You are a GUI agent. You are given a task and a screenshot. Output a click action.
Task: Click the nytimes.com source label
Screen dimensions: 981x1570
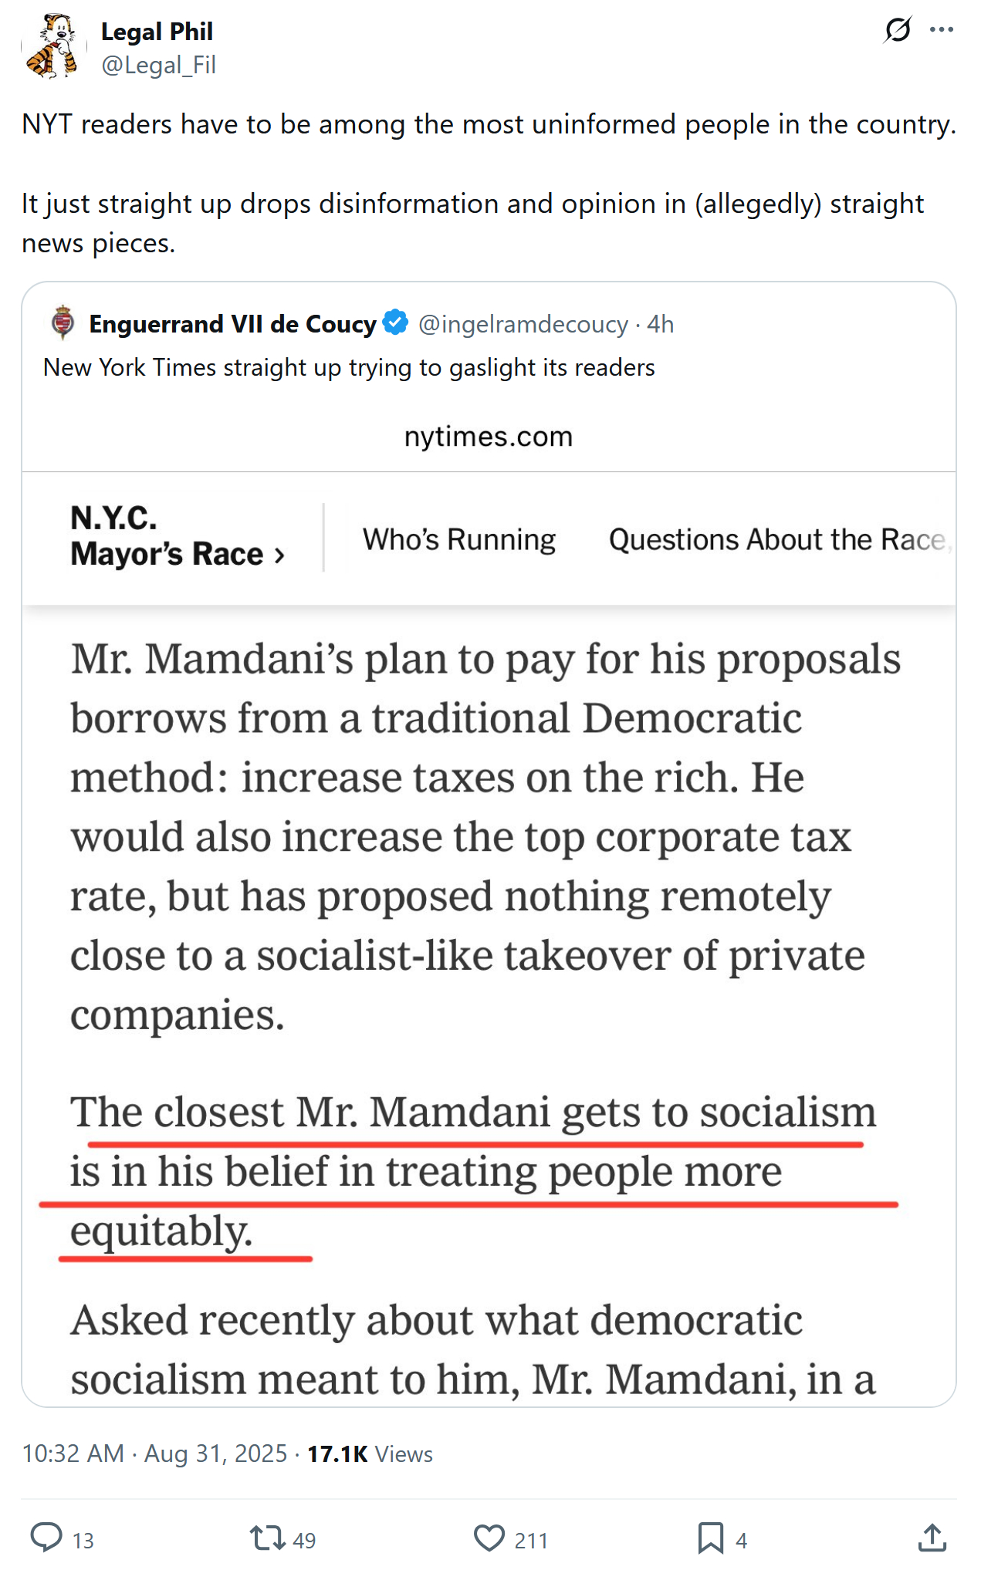(x=489, y=437)
